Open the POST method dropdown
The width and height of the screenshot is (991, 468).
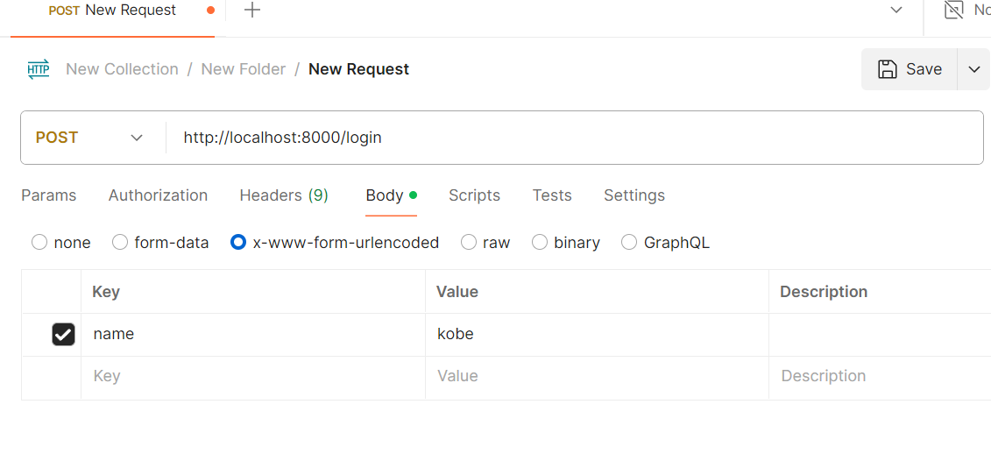pyautogui.click(x=88, y=138)
